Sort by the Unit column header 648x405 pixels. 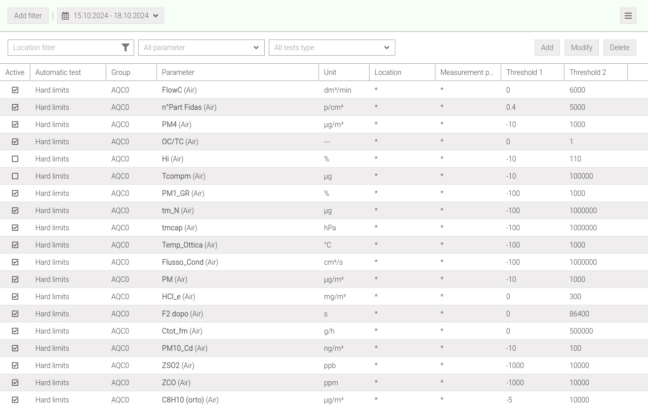coord(344,72)
